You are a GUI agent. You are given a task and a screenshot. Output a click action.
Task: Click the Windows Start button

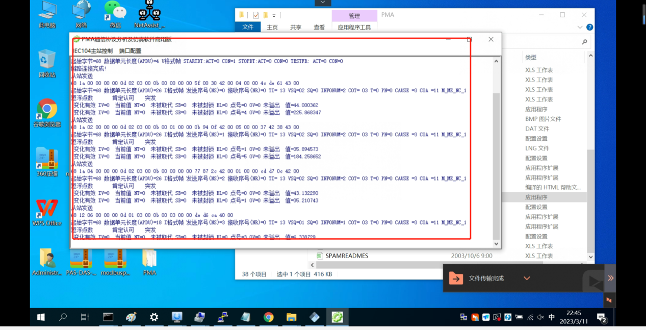pyautogui.click(x=41, y=317)
